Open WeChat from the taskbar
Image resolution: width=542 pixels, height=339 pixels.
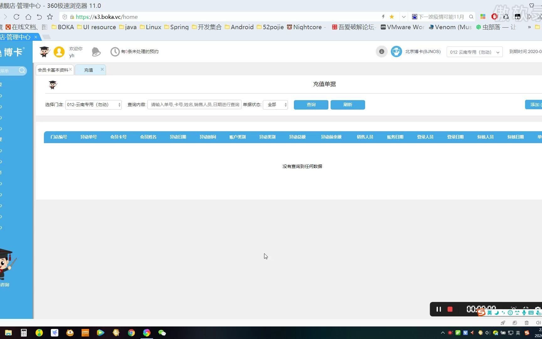pyautogui.click(x=162, y=333)
